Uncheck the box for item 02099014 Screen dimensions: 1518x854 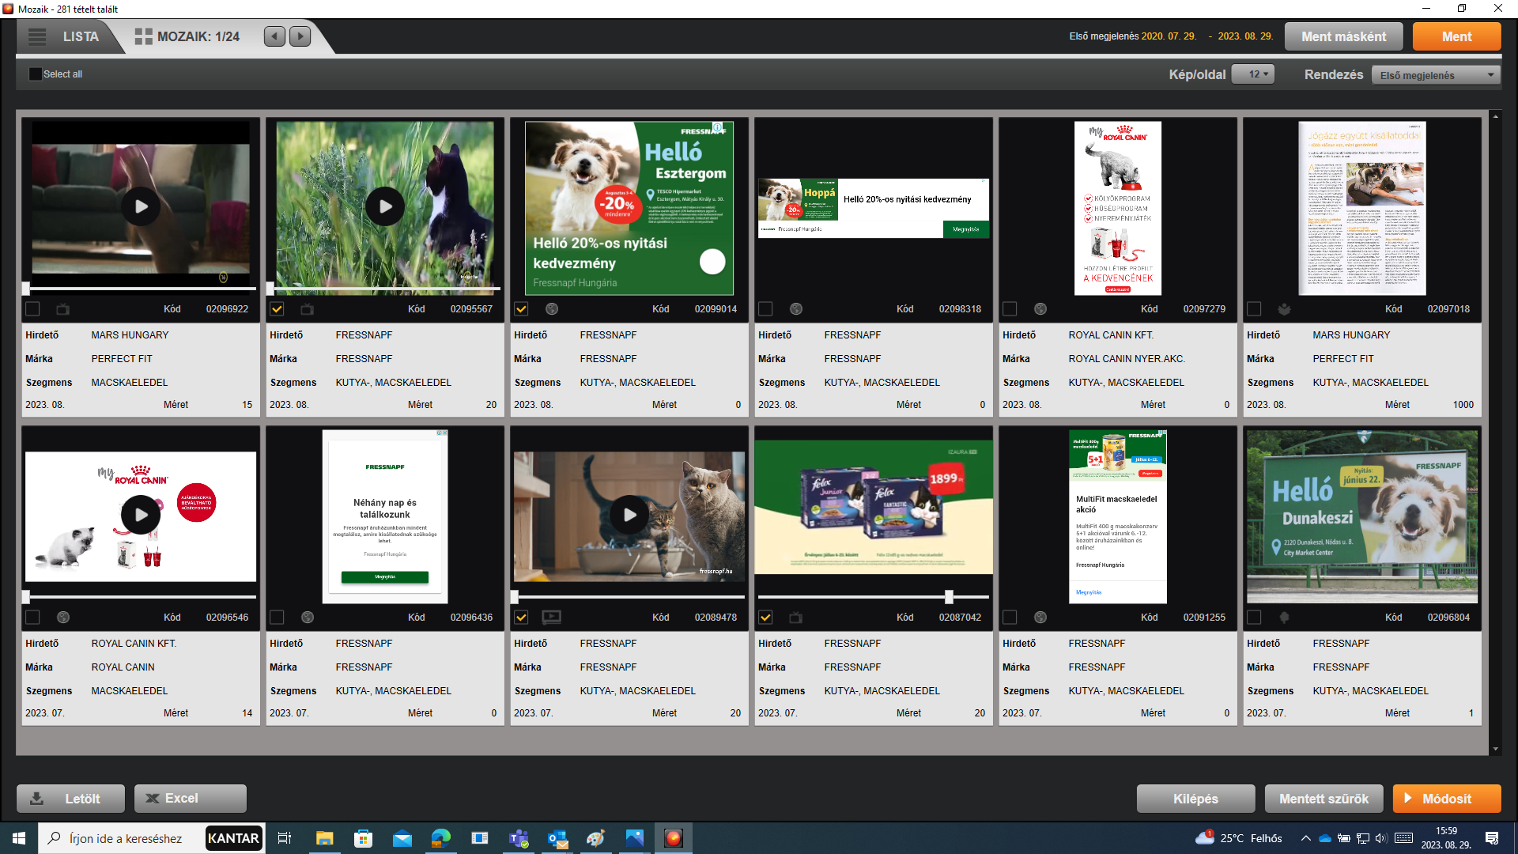pyautogui.click(x=521, y=309)
